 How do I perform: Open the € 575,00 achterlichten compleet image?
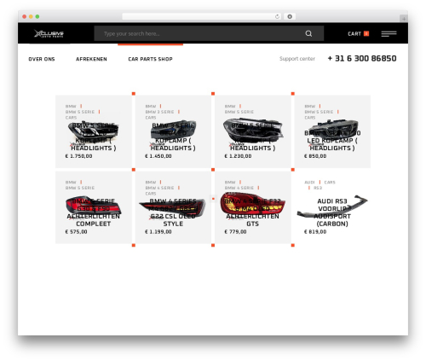tap(94, 207)
